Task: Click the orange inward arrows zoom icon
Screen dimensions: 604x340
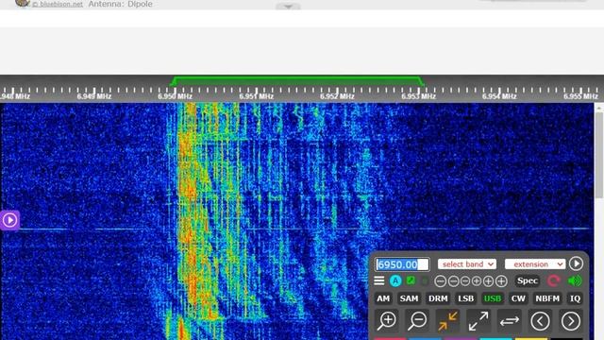Action: tap(447, 321)
